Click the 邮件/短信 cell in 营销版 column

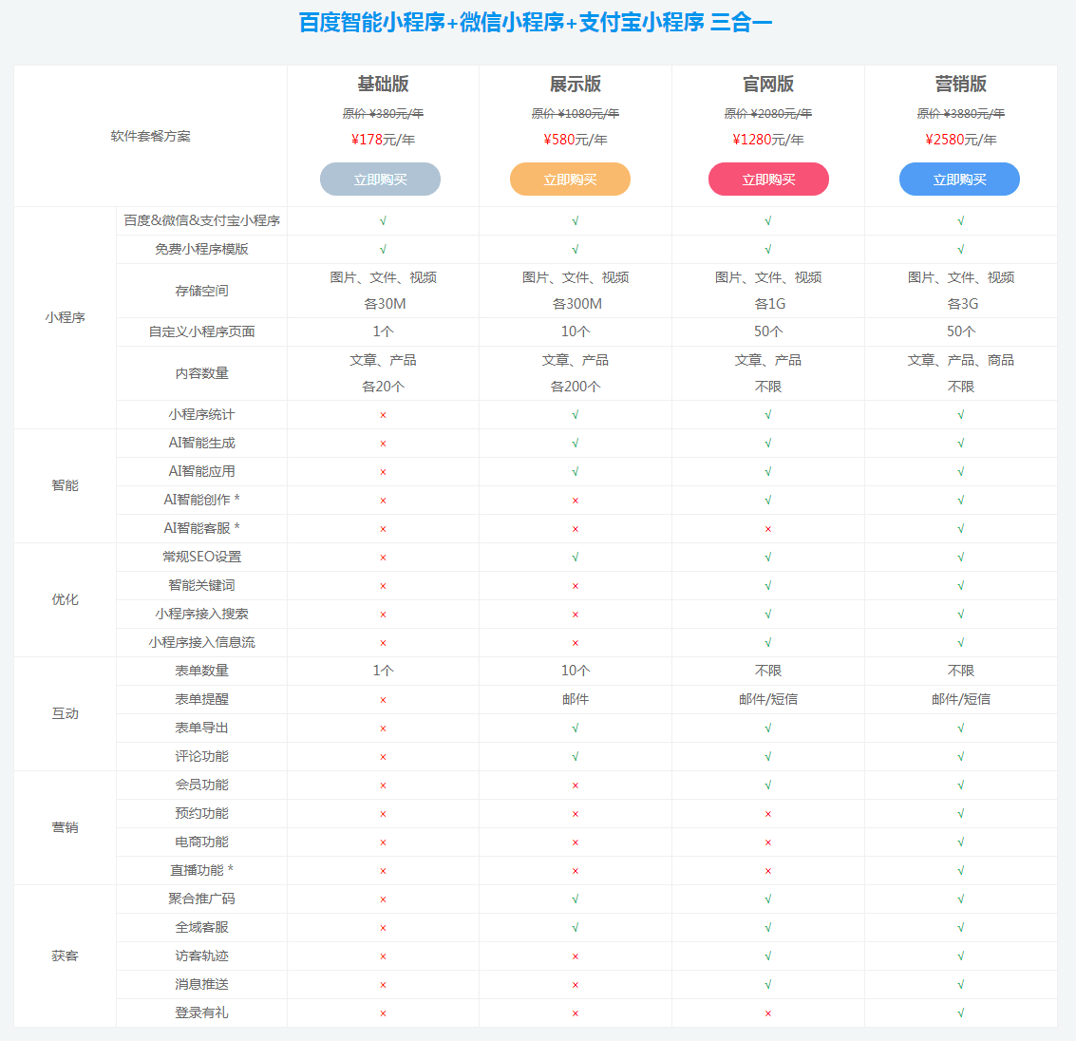(961, 699)
